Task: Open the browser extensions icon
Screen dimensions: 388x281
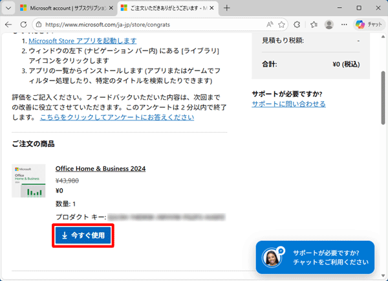Action: 298,25
